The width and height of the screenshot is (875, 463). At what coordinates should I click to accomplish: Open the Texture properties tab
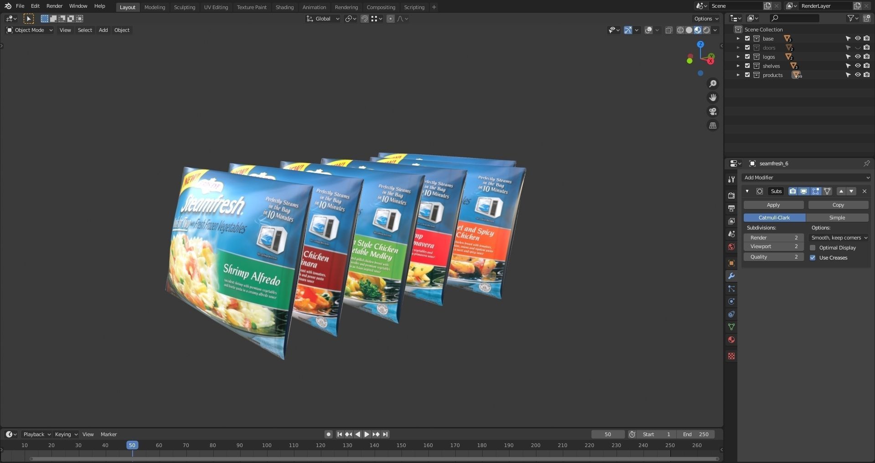[731, 356]
